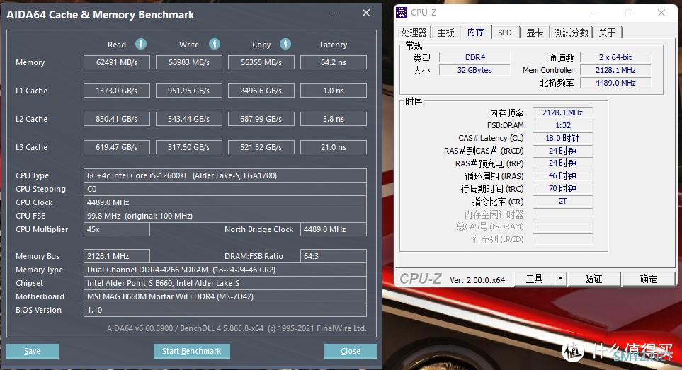Switch to the 主板 tab in CPU-Z
The height and width of the screenshot is (370, 682).
[446, 33]
